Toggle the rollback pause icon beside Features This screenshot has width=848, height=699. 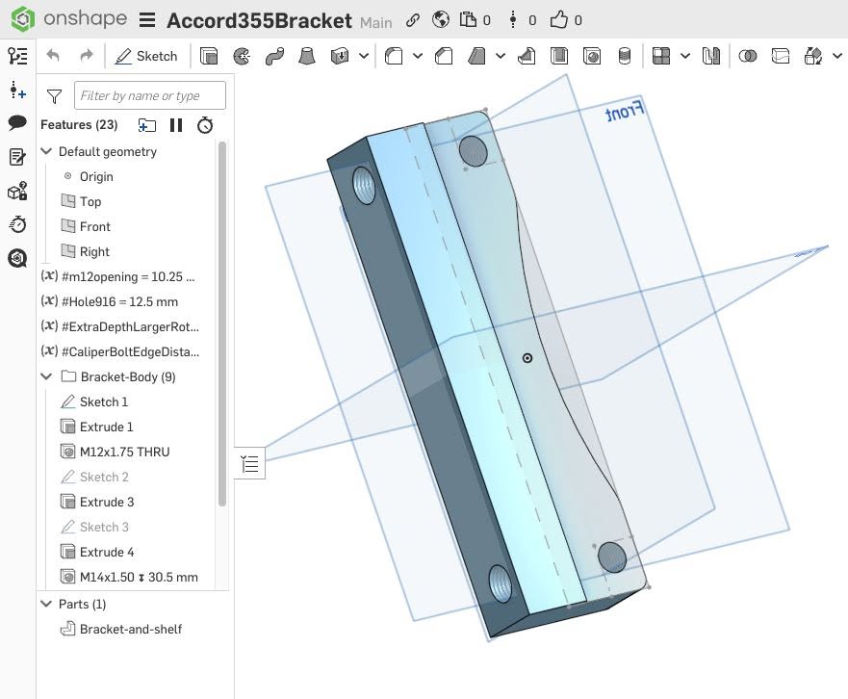[x=176, y=125]
